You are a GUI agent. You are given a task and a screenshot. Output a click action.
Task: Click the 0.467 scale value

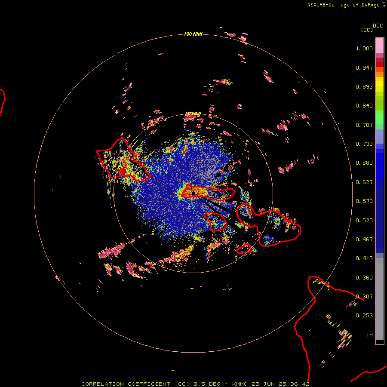[x=364, y=240]
